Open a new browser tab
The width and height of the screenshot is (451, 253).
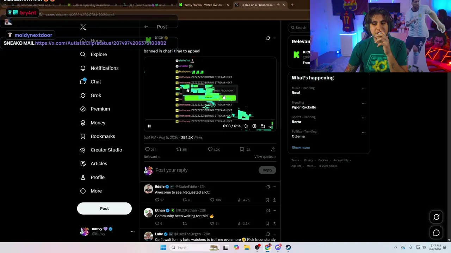[x=292, y=5]
